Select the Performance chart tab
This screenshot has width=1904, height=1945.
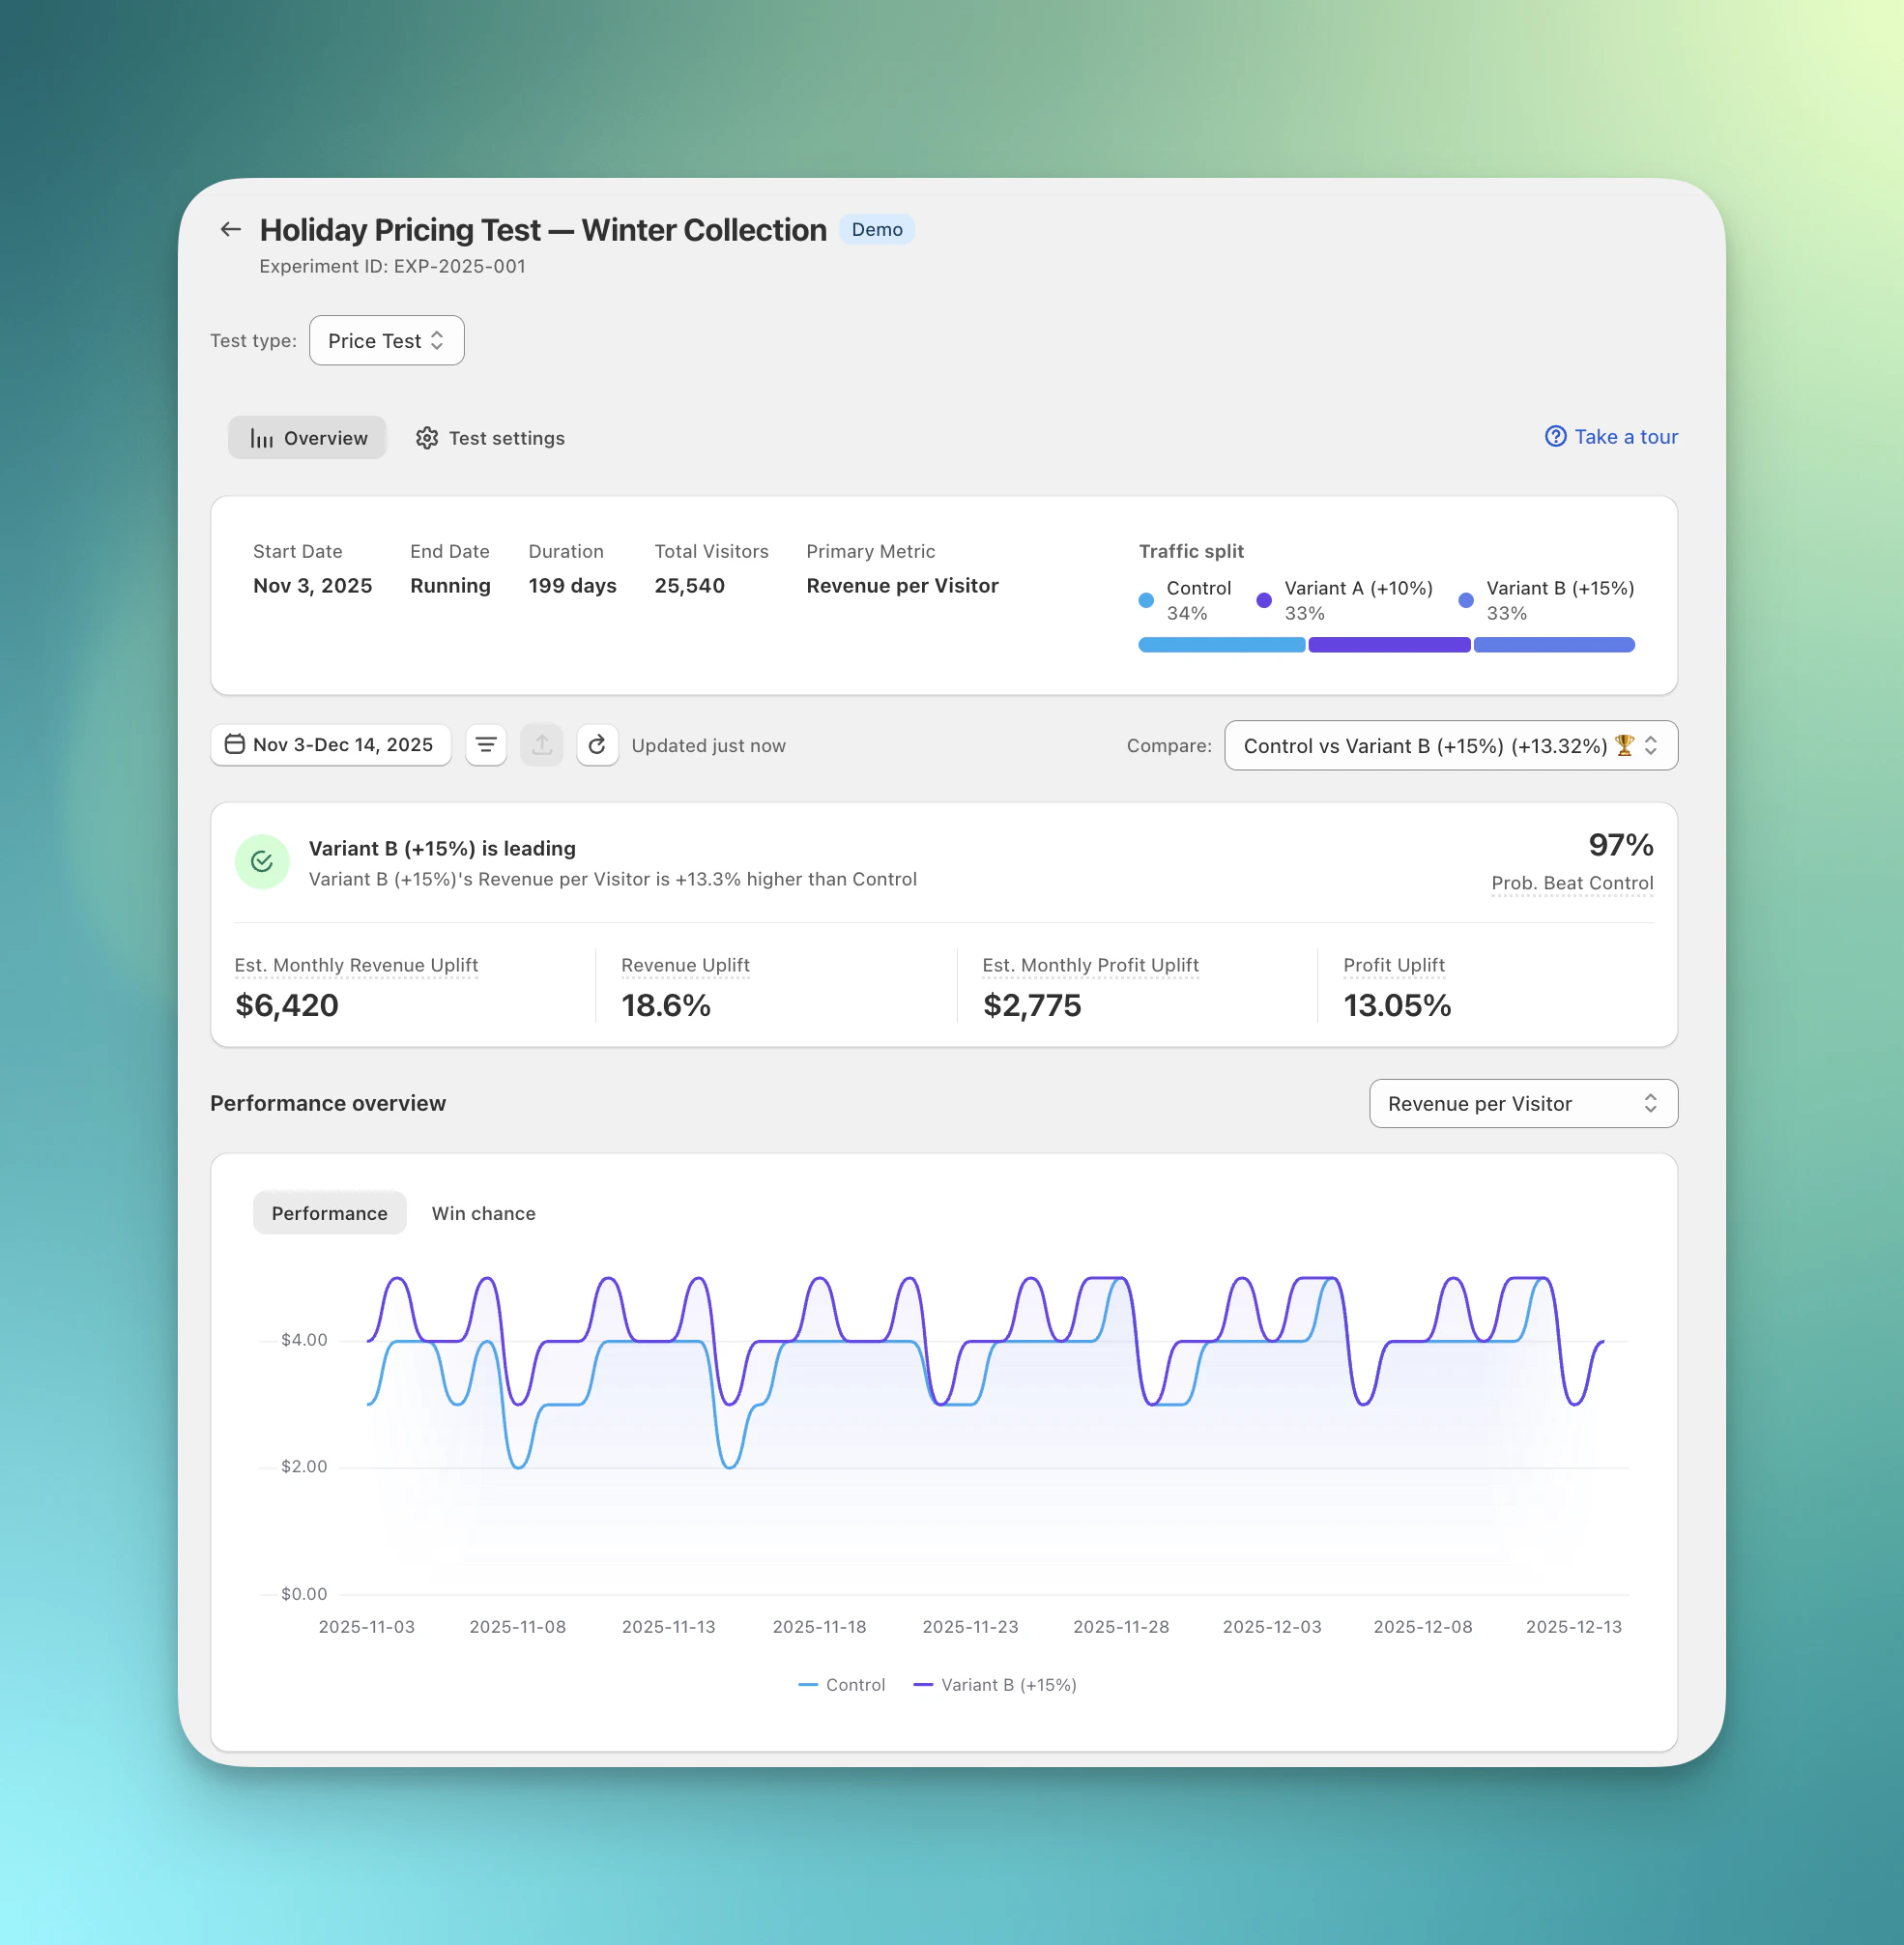click(330, 1213)
